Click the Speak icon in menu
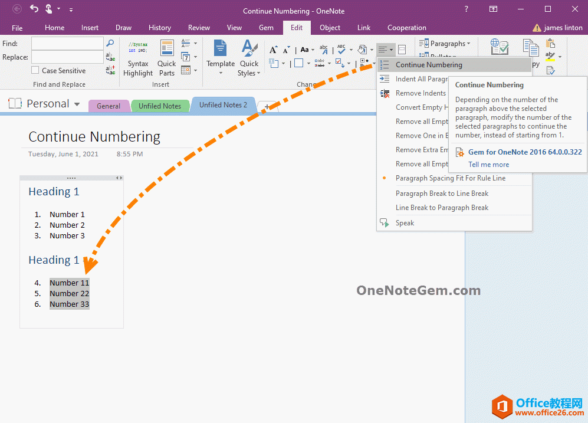Image resolution: width=588 pixels, height=423 pixels. (x=385, y=223)
